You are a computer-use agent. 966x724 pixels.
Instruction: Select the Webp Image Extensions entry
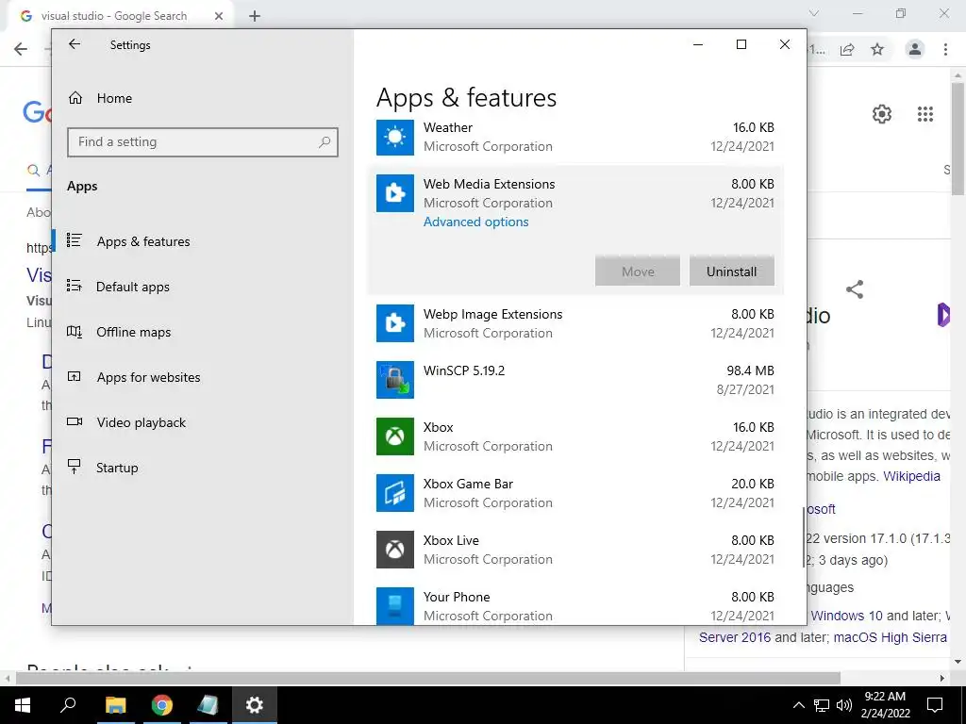click(x=575, y=323)
